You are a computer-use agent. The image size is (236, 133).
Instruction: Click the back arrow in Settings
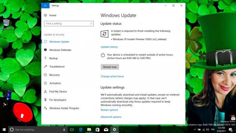(x=45, y=6)
